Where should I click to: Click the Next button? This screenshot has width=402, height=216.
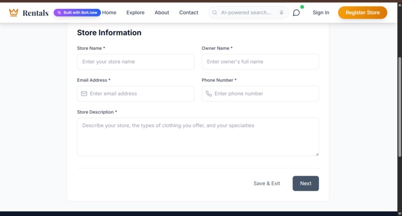coord(306,184)
